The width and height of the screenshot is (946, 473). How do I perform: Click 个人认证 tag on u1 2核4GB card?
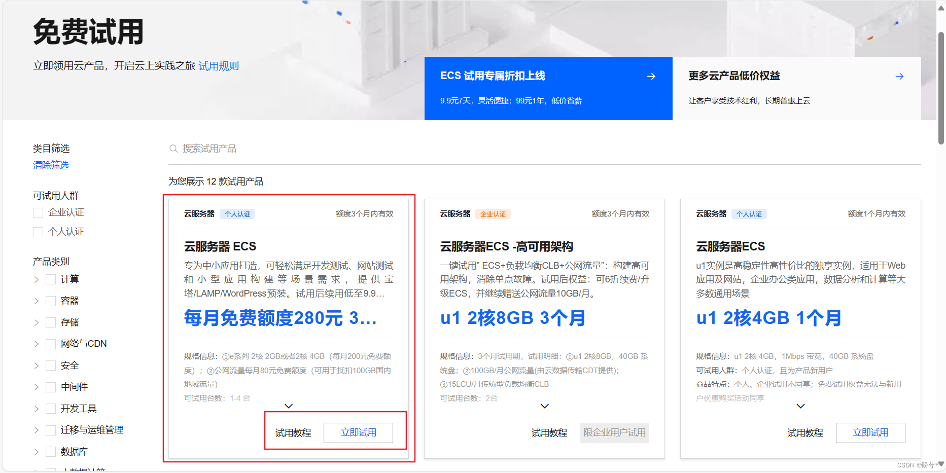(x=749, y=214)
